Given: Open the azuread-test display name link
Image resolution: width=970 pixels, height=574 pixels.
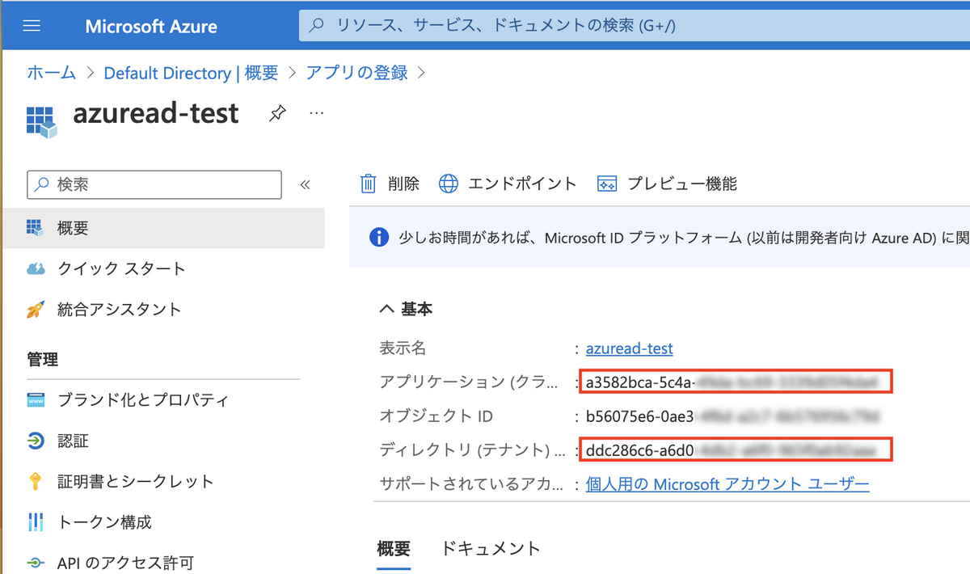Looking at the screenshot, I should (629, 348).
